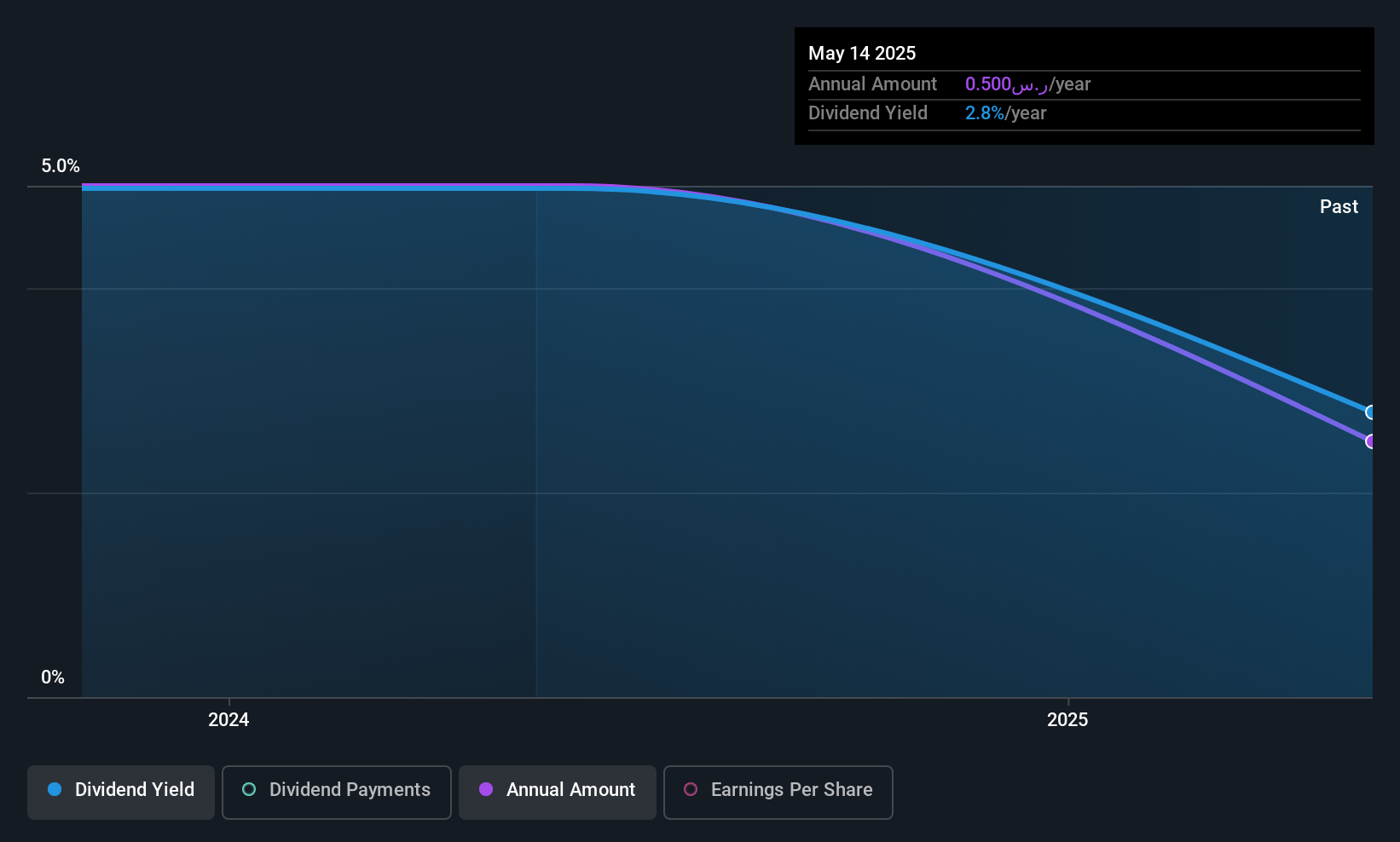
Task: Click the 5.0% y-axis label
Action: [x=61, y=166]
